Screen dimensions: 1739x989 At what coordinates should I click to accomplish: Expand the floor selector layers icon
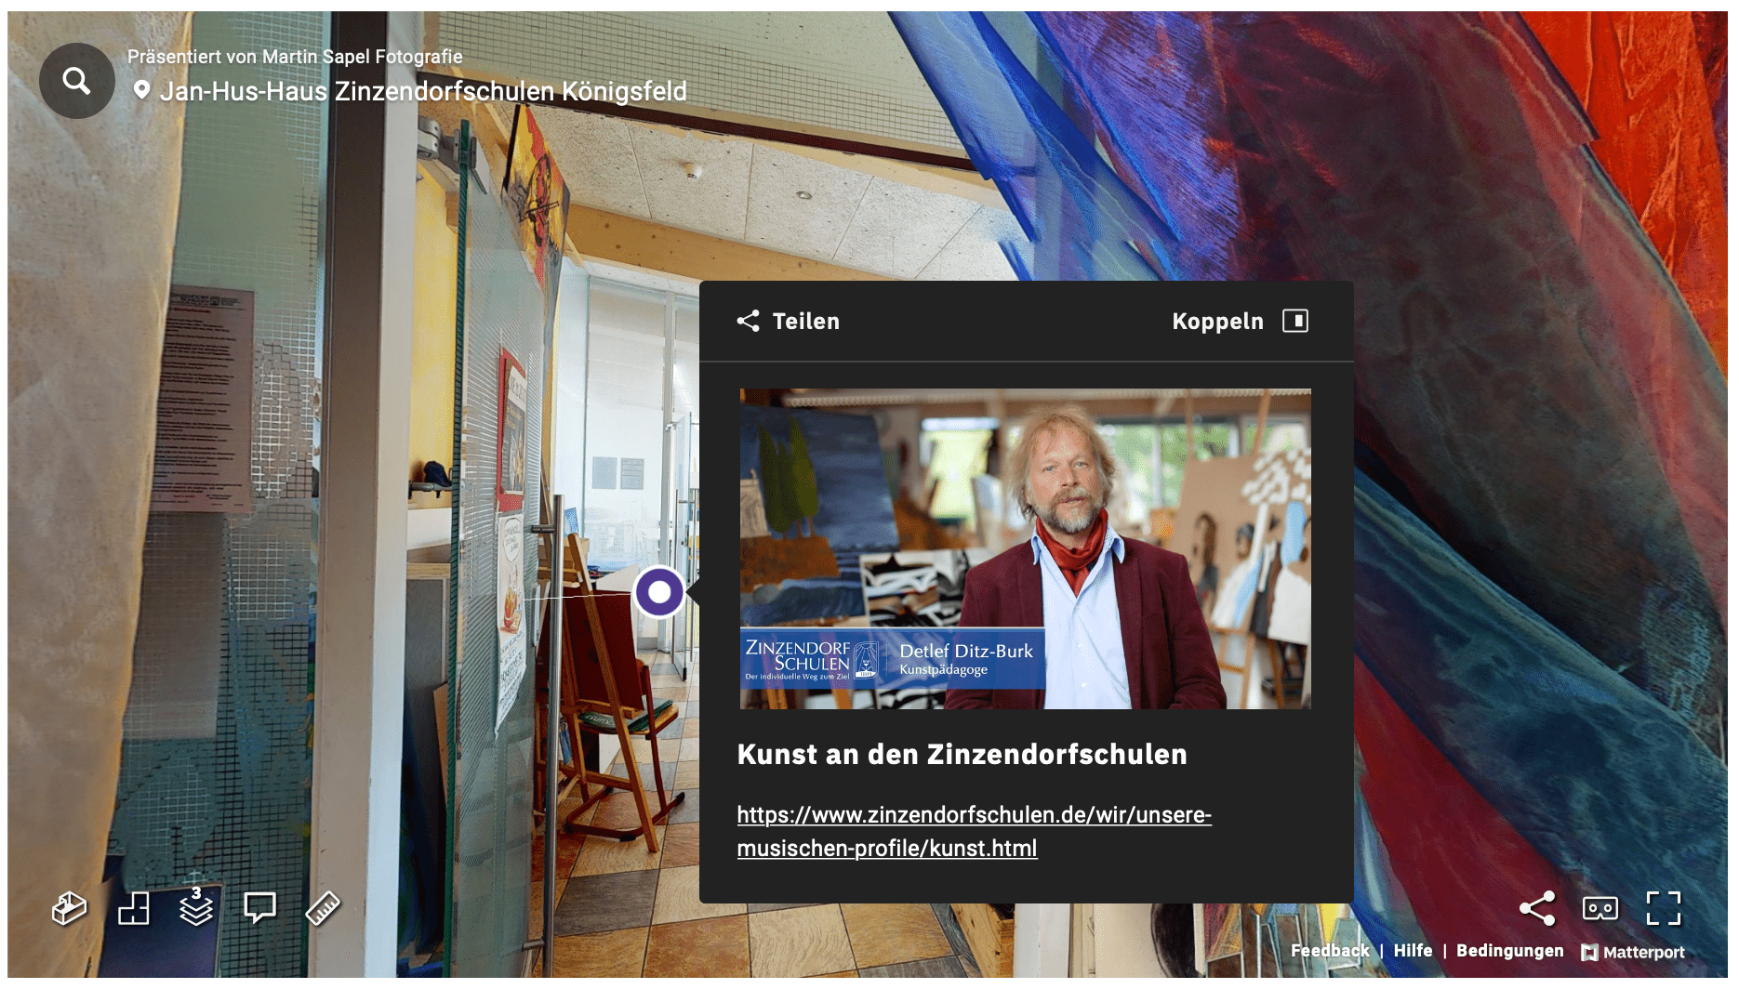click(x=196, y=908)
